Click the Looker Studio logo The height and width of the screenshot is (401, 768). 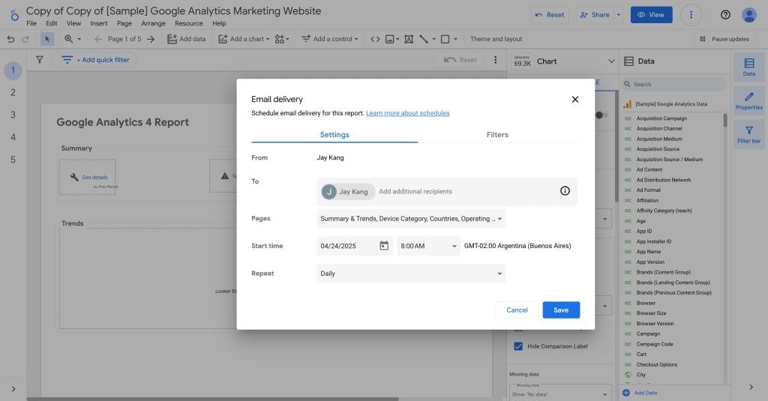point(13,15)
